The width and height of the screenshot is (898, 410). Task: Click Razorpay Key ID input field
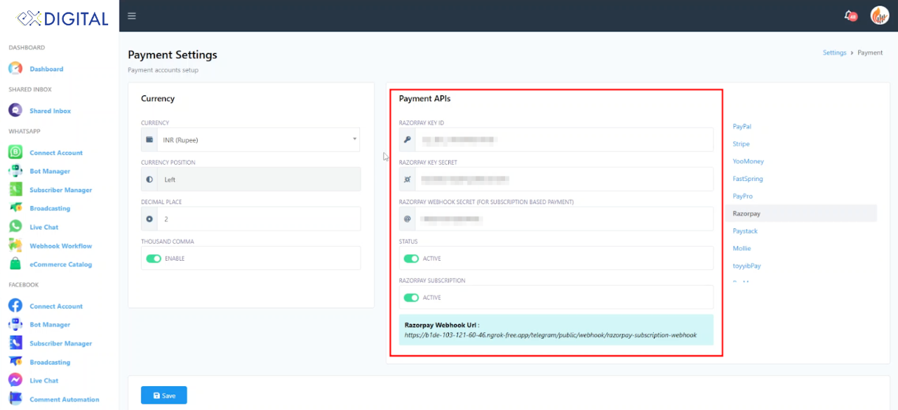[x=564, y=139]
